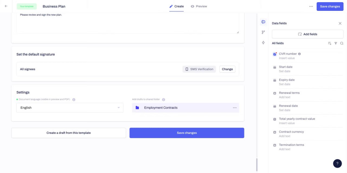Click the search fields icon
Image resolution: width=347 pixels, height=173 pixels.
(x=342, y=43)
